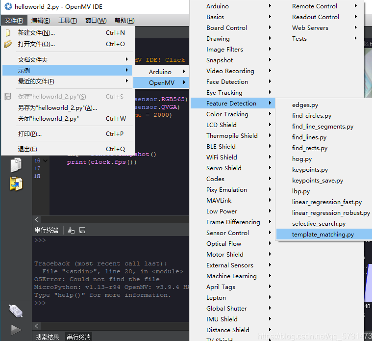Choose 另存为"helloworld_2.py"(A)...
Image resolution: width=372 pixels, height=341 pixels.
pyautogui.click(x=68, y=108)
